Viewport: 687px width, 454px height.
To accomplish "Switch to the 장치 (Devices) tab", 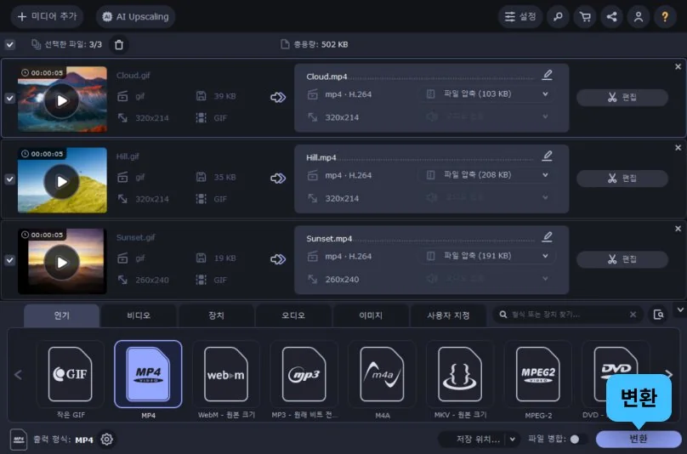I will [x=217, y=315].
